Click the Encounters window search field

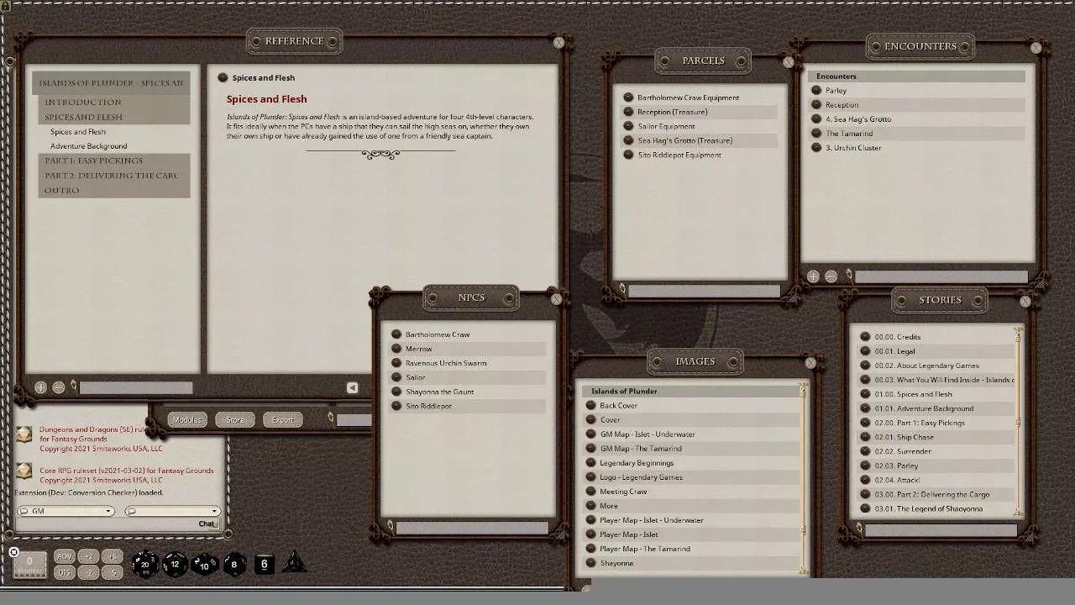(941, 276)
